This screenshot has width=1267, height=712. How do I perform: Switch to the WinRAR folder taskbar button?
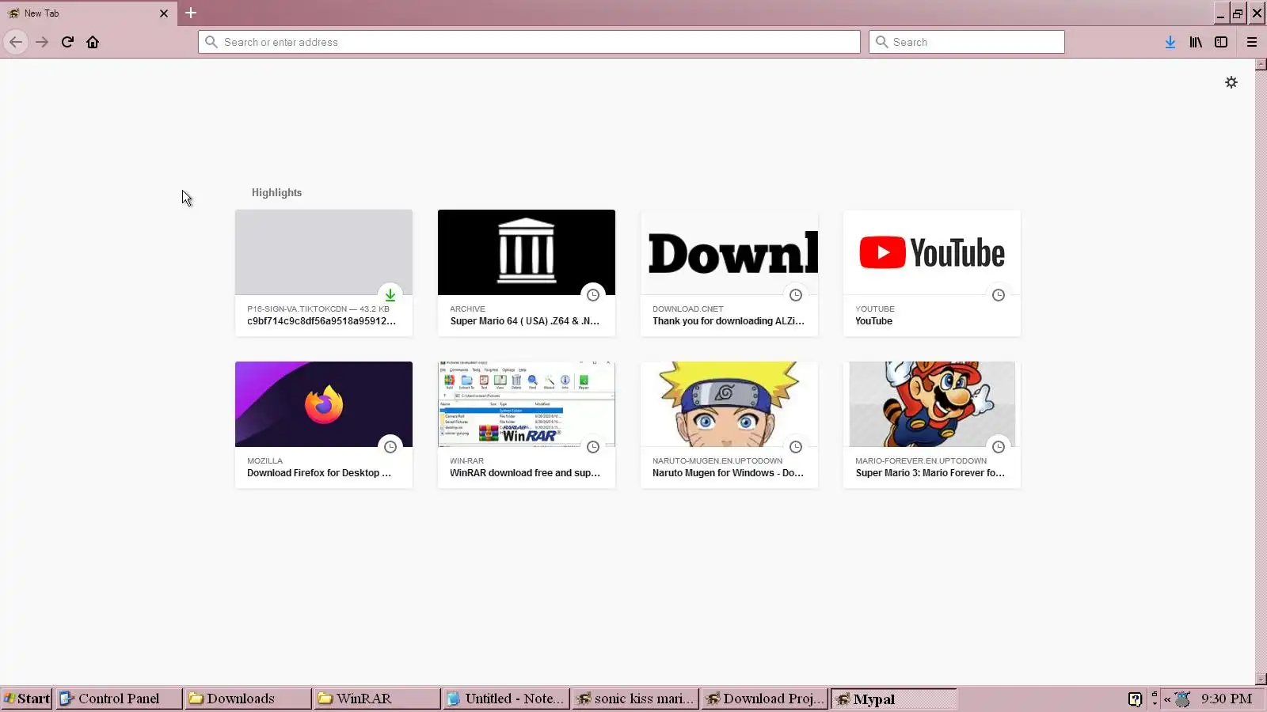click(377, 699)
